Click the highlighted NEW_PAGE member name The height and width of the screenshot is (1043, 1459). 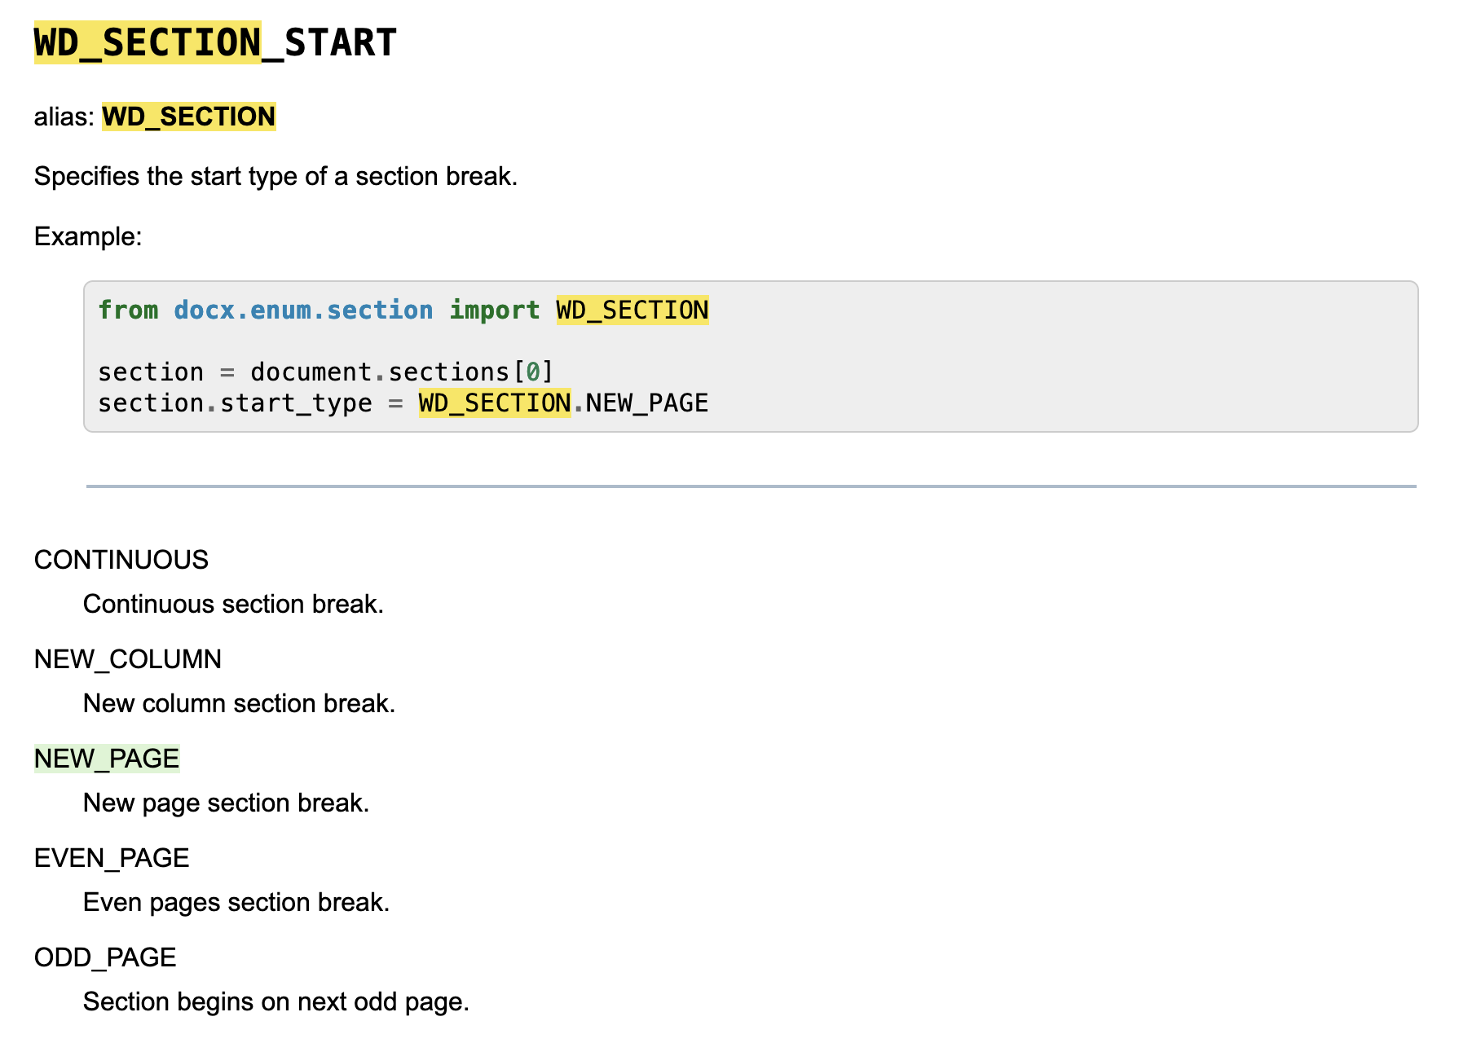coord(107,759)
